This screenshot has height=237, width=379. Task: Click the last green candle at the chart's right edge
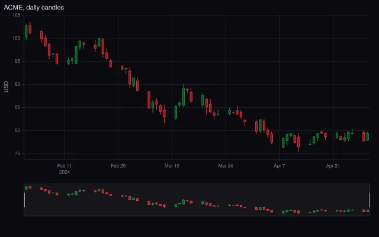click(368, 137)
